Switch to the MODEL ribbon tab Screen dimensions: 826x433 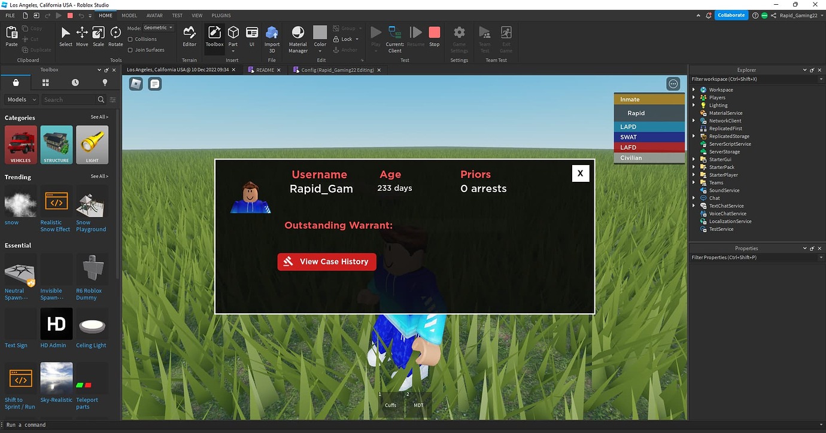129,15
